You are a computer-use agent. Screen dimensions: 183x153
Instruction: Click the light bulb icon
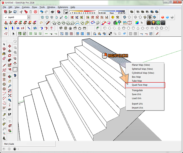(x=154, y=23)
